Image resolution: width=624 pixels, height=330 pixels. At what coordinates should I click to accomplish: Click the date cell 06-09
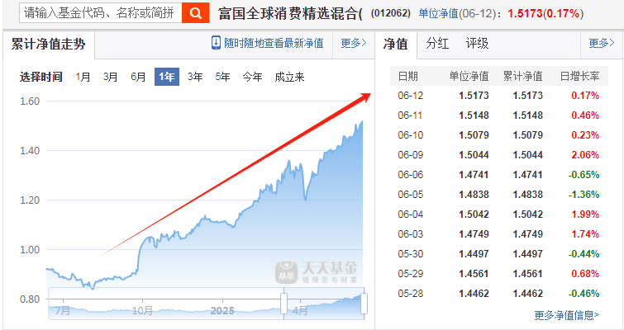[410, 155]
